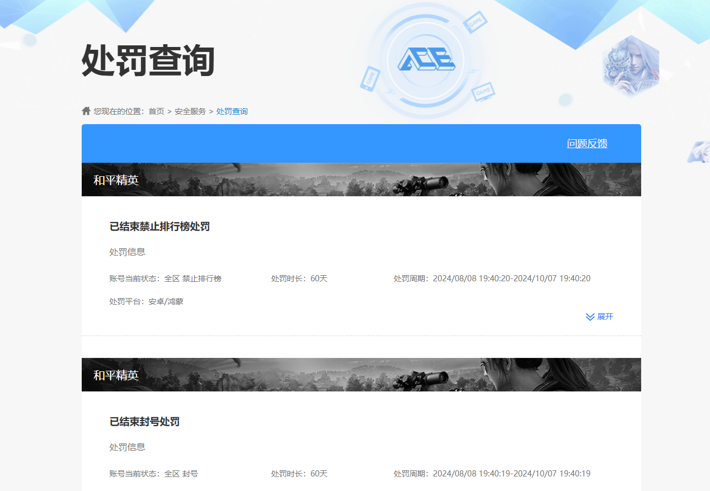Select the 处罚查询 breadcrumb item
The width and height of the screenshot is (710, 491).
[x=232, y=111]
